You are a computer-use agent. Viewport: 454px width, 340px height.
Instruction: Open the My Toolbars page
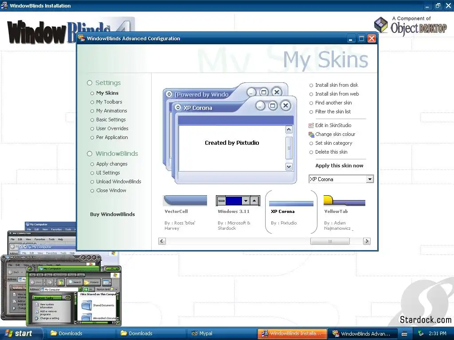pyautogui.click(x=106, y=102)
